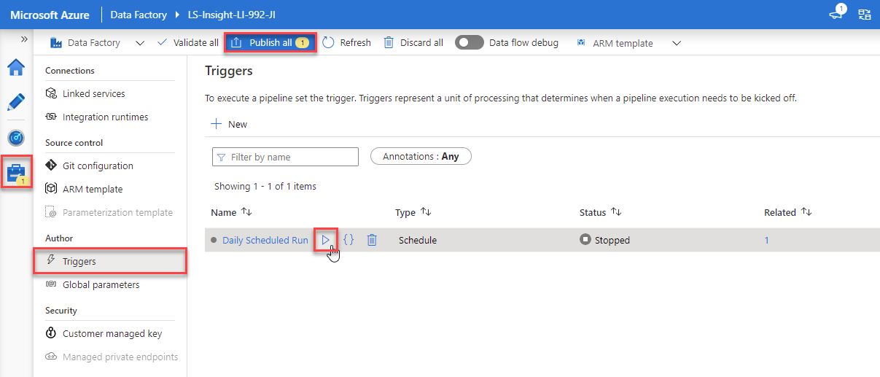The width and height of the screenshot is (880, 377).
Task: Expand the ARM template dropdown arrow
Action: (677, 43)
